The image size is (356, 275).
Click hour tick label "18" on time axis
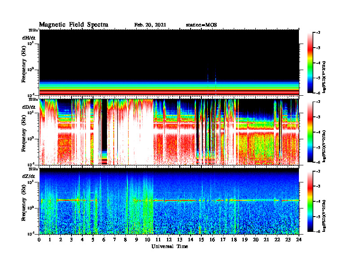[x=234, y=240]
